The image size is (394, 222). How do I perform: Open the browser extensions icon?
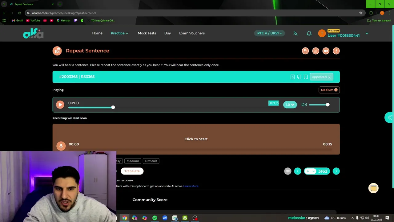click(x=371, y=13)
